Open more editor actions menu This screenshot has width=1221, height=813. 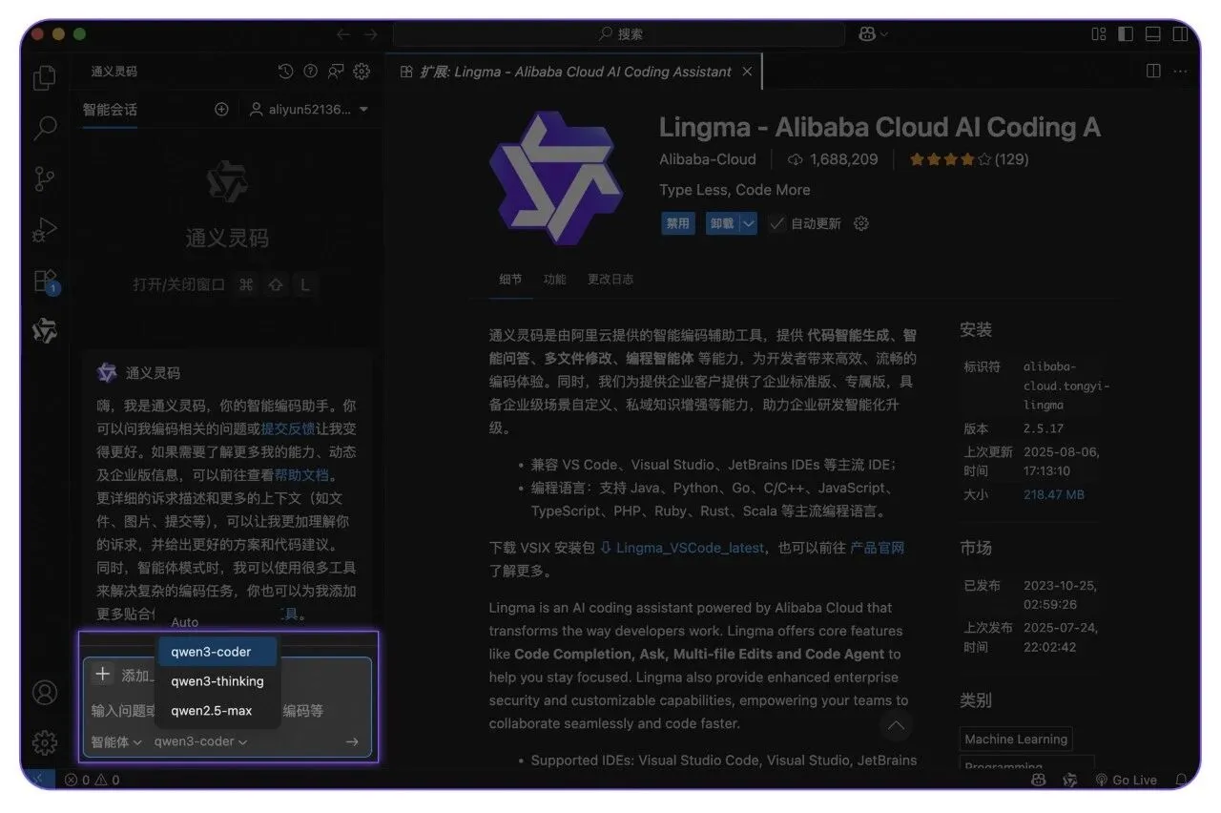coord(1181,72)
